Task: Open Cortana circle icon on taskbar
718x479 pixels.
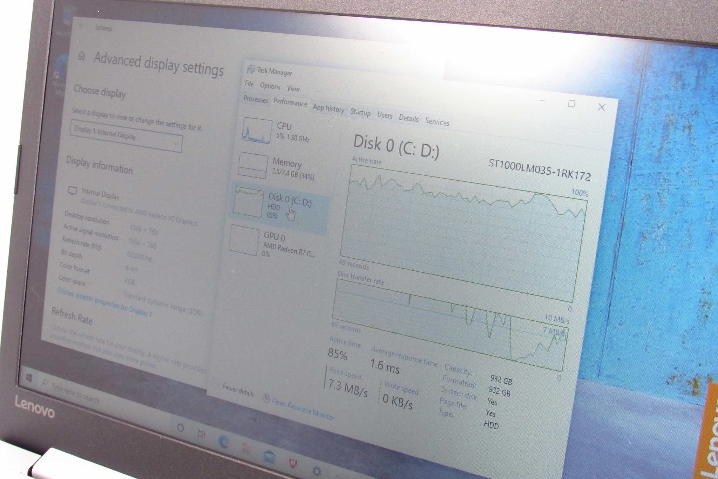Action: click(x=180, y=428)
